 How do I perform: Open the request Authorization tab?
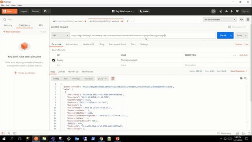tap(72, 44)
